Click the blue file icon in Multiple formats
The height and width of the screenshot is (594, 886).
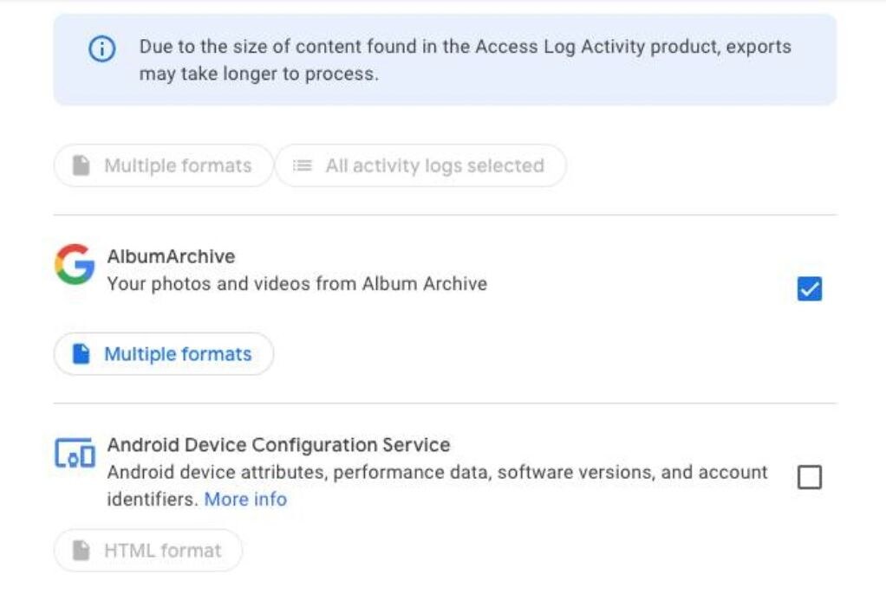(81, 354)
